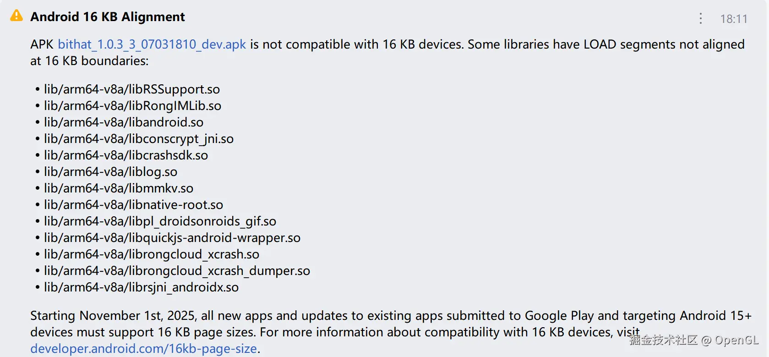The image size is (769, 357).
Task: Select the librongcloud_xcrash.so entry
Action: click(x=151, y=254)
